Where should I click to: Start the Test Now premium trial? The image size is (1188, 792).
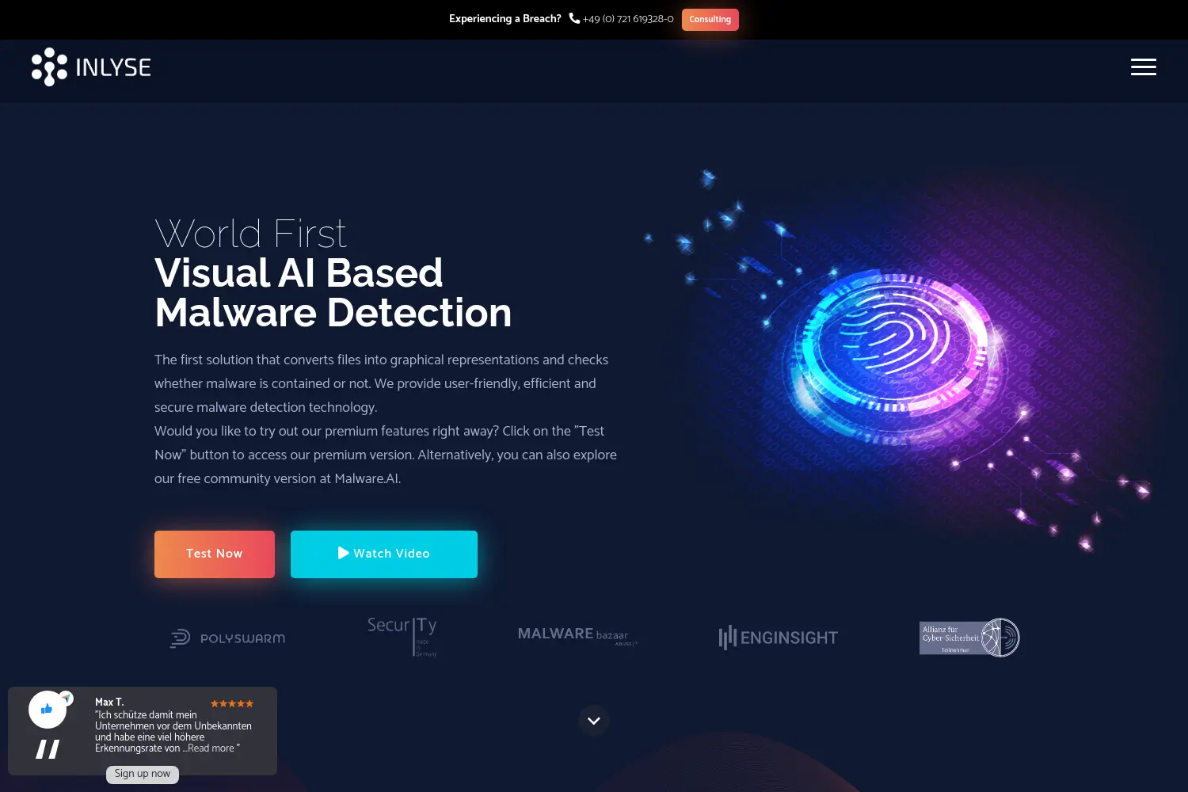tap(215, 554)
